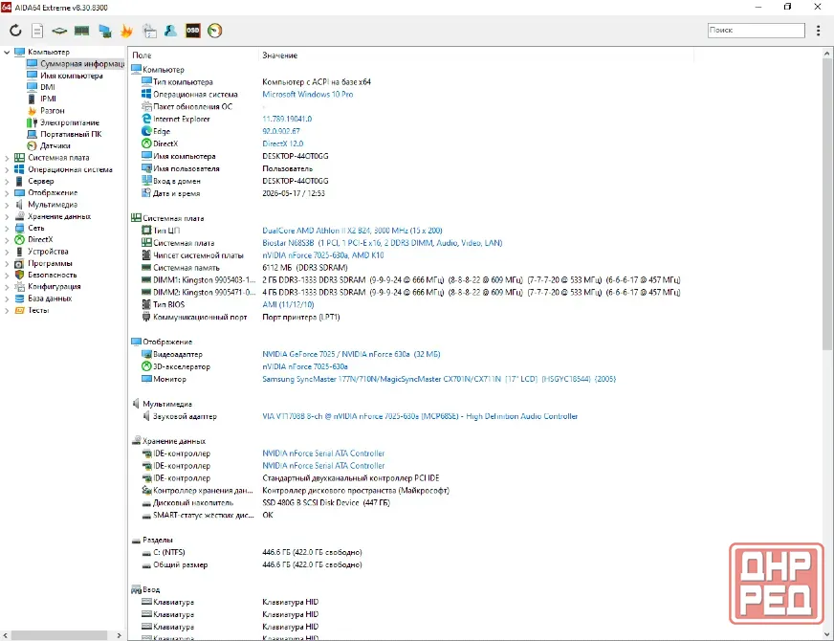Viewport: 834px width, 641px height.
Task: Open the Edge version 92.0.902.67 link
Action: 281,131
